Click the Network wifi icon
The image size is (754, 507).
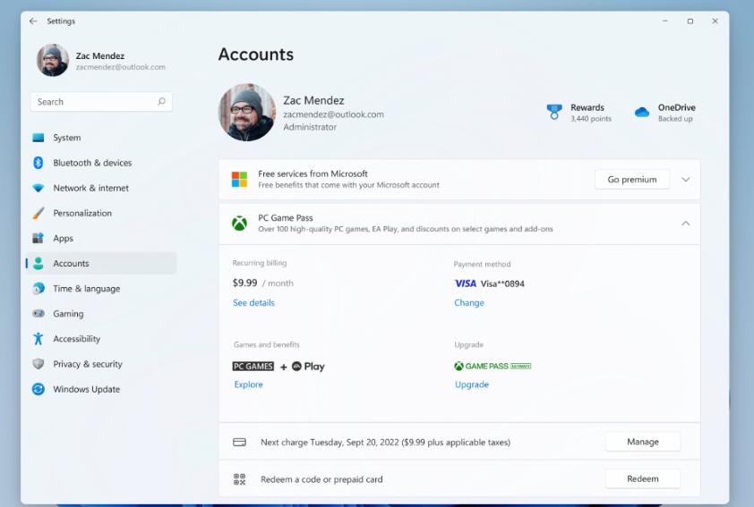38,188
